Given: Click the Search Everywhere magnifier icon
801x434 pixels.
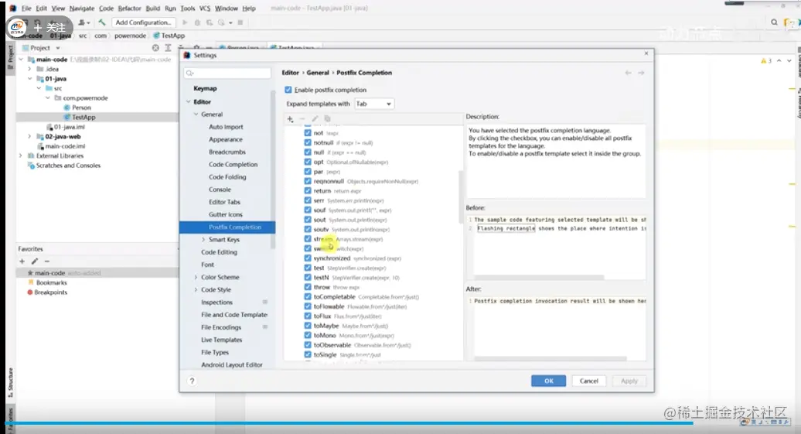Looking at the screenshot, I should [774, 22].
